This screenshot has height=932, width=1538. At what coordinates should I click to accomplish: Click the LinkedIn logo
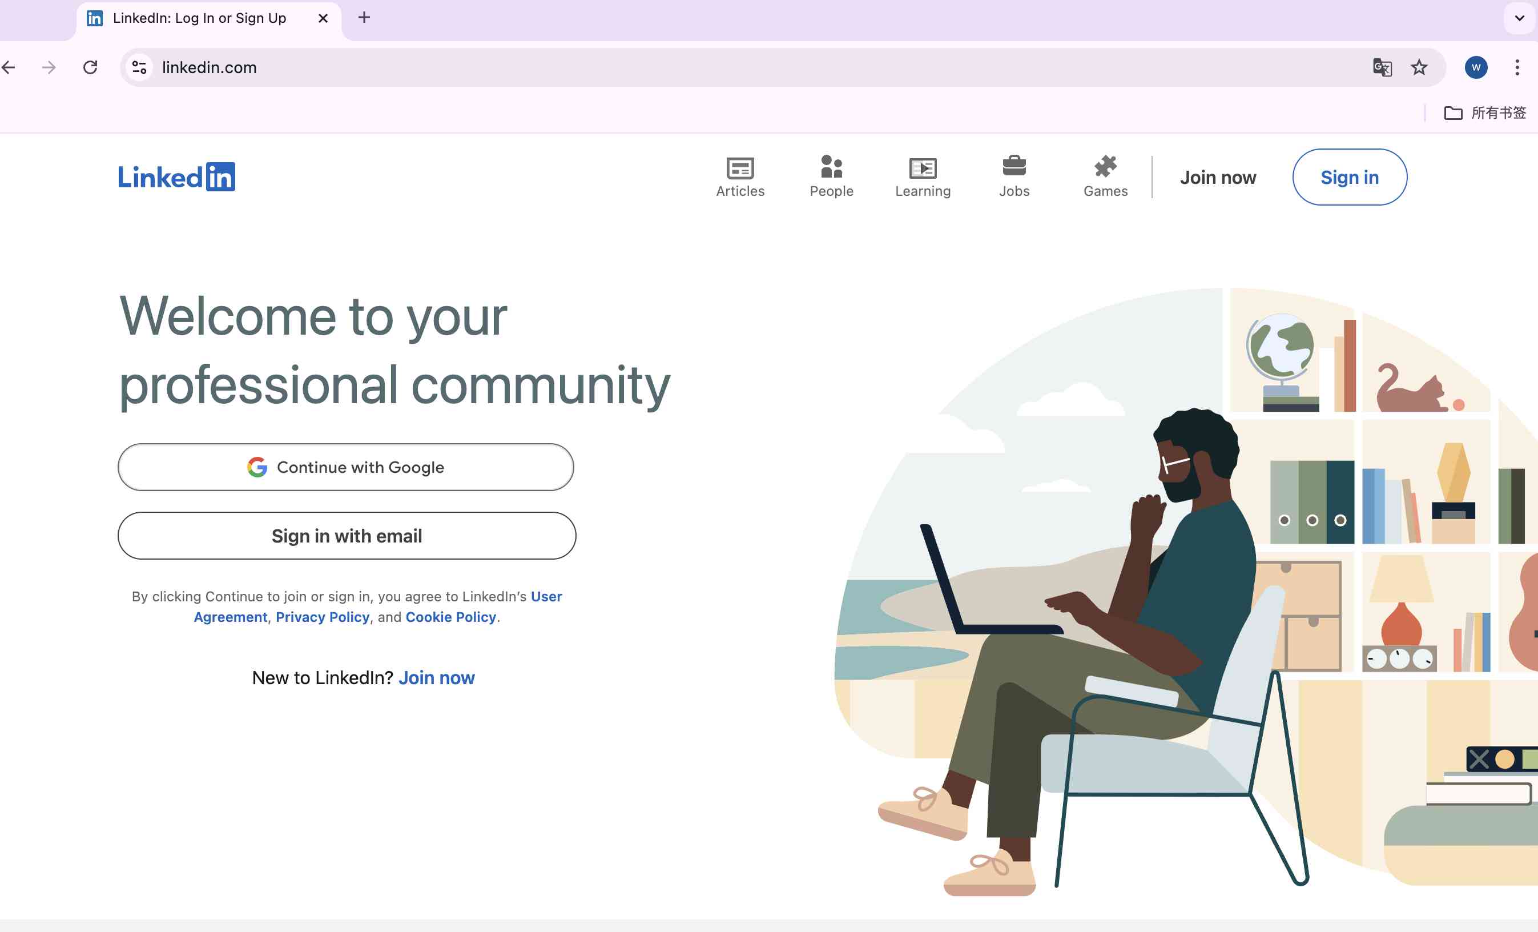[x=176, y=177]
